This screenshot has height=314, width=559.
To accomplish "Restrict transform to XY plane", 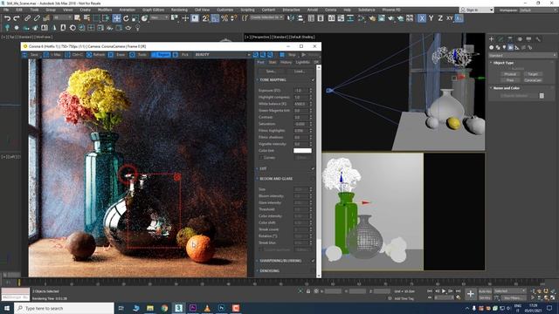I will [x=450, y=18].
